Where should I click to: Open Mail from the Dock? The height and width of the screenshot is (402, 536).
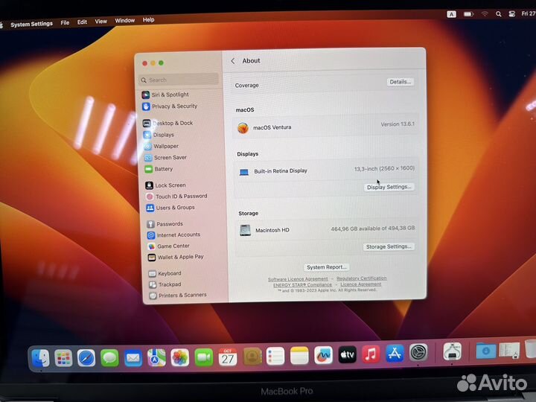[x=133, y=357]
